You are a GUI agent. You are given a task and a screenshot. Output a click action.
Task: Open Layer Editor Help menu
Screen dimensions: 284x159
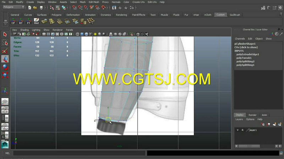pos(260,119)
